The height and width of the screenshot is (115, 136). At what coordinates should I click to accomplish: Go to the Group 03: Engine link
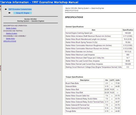22,13
